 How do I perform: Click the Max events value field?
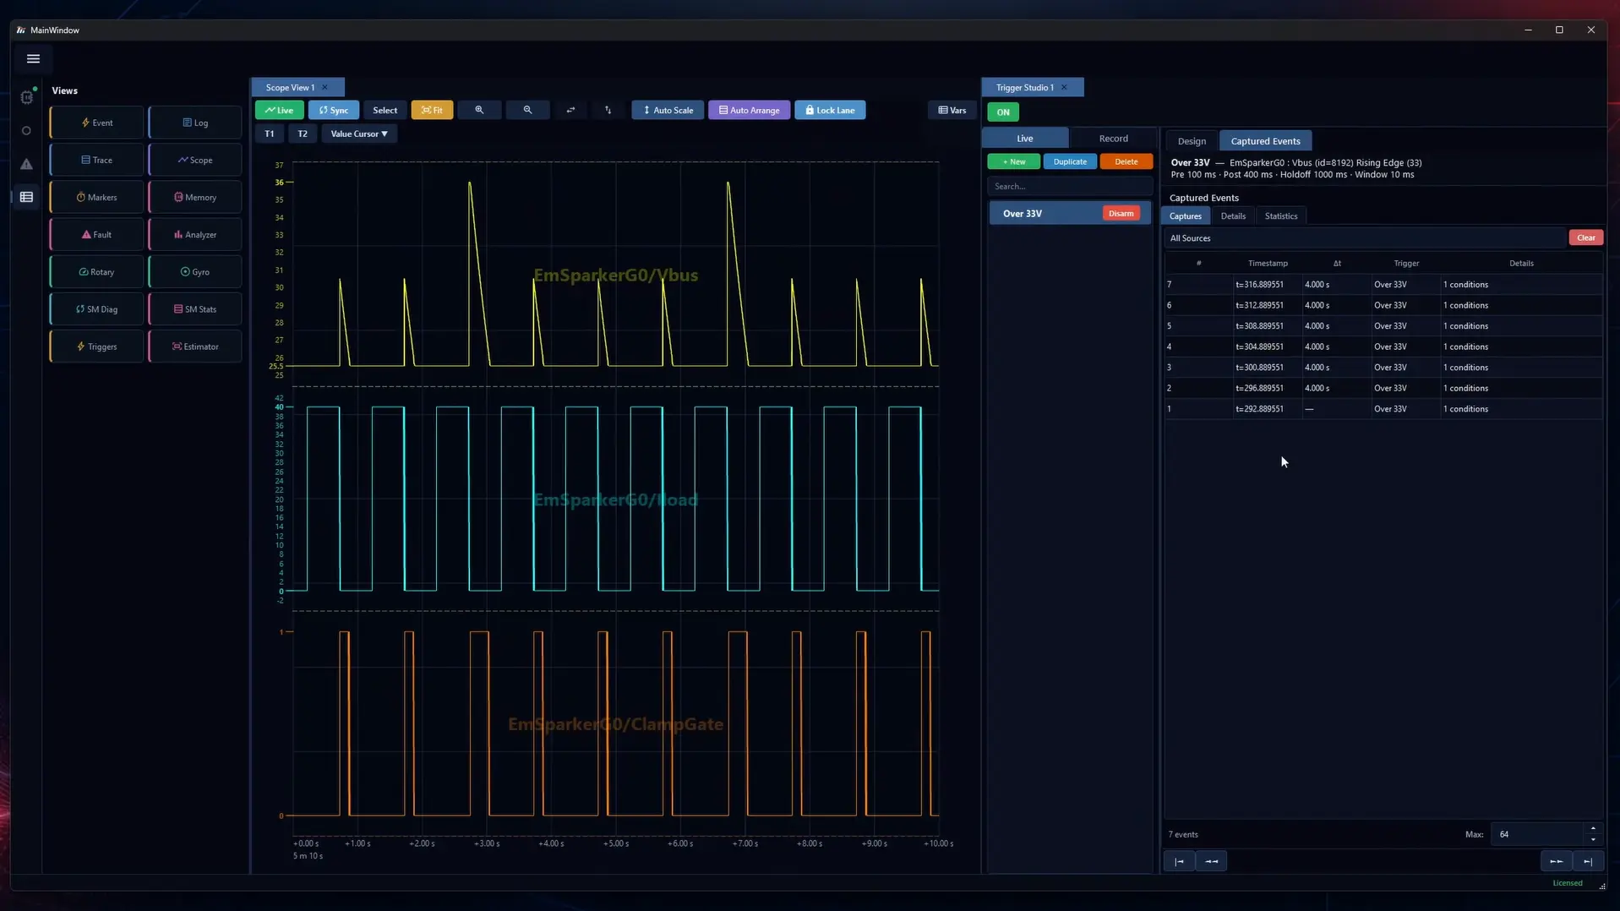1537,834
